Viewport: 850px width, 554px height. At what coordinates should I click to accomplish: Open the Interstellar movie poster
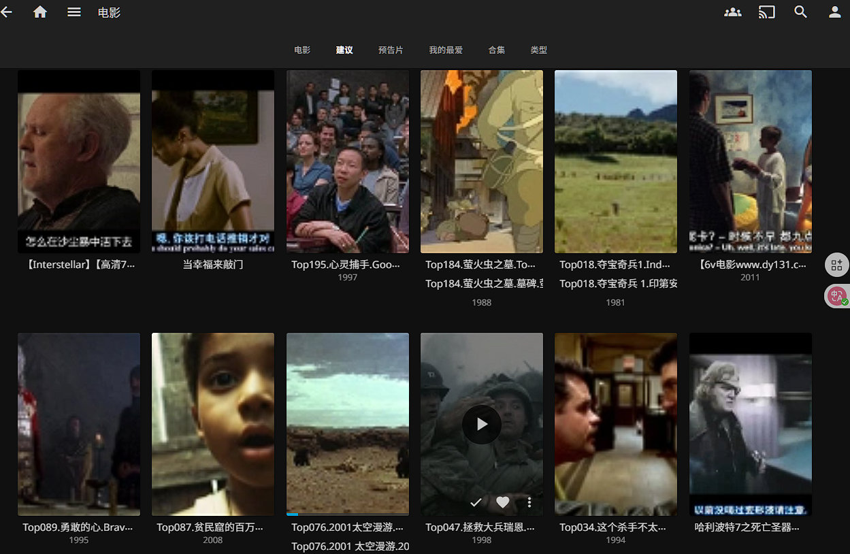(x=79, y=161)
